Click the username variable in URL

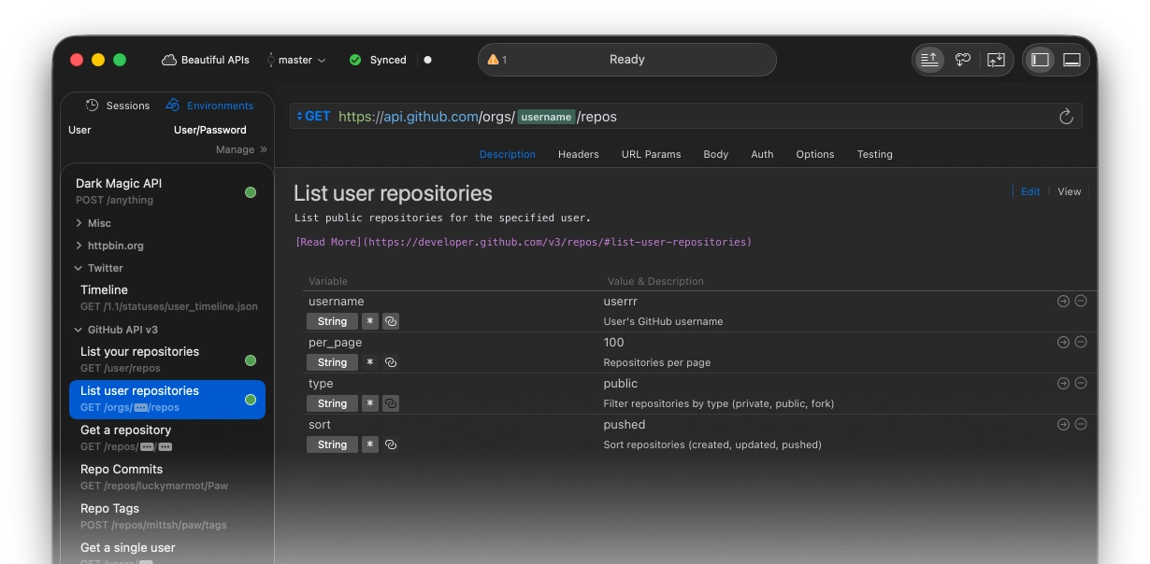tap(546, 117)
